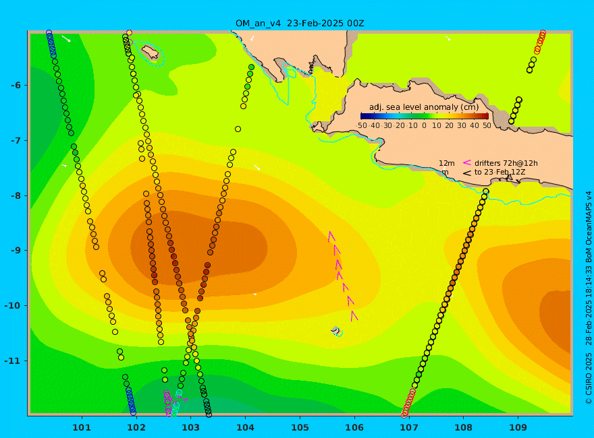Click longitude axis label 107
The width and height of the screenshot is (594, 438).
click(x=409, y=427)
